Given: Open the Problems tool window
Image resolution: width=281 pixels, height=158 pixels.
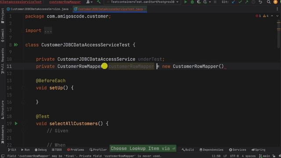Looking at the screenshot, I should pos(76,150).
